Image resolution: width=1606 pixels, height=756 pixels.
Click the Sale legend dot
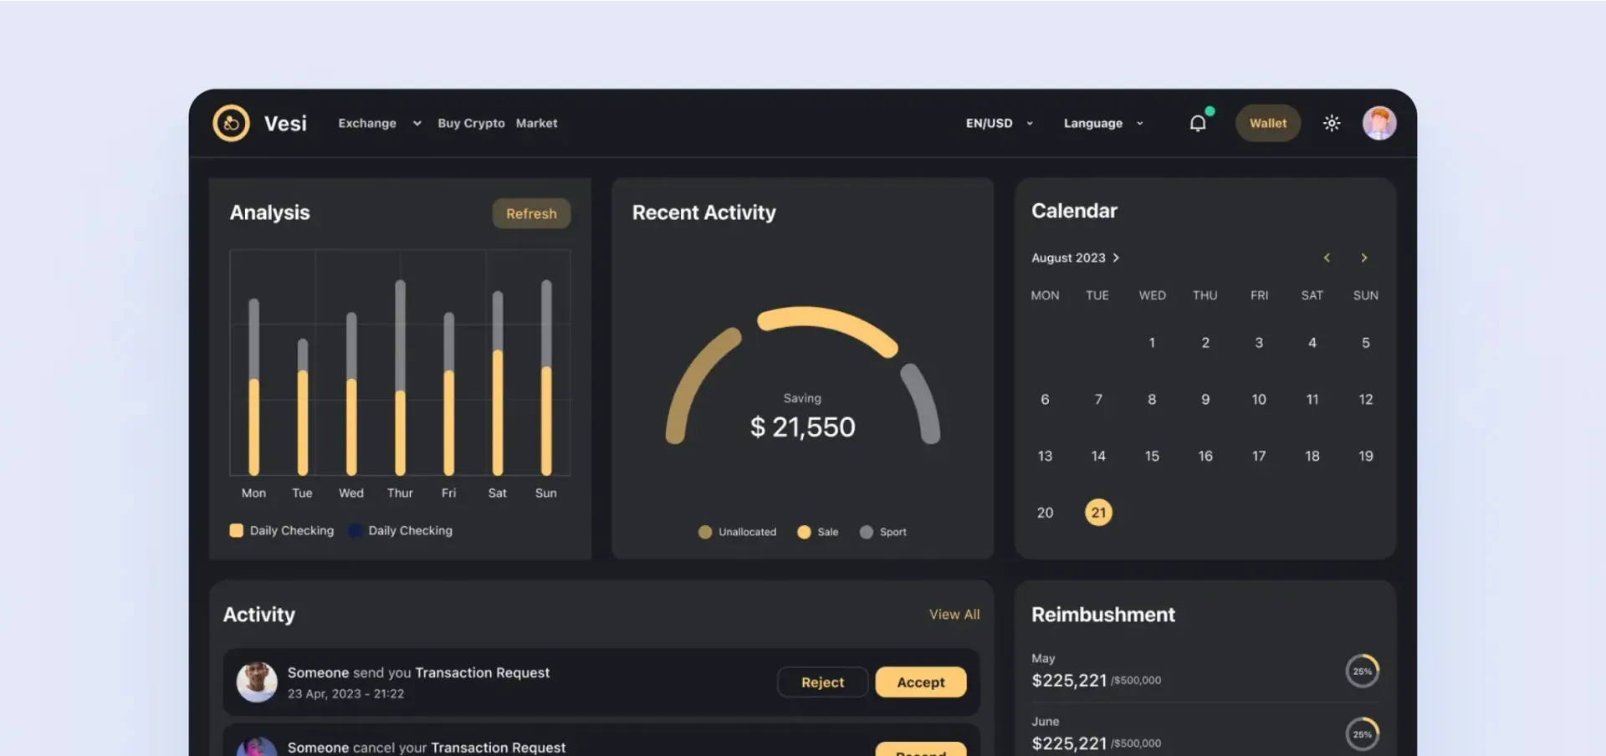pos(804,532)
